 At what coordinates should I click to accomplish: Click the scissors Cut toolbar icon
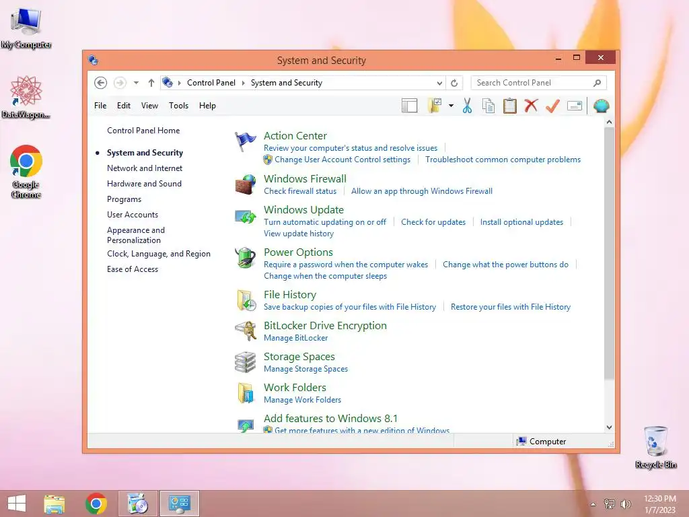tap(467, 106)
